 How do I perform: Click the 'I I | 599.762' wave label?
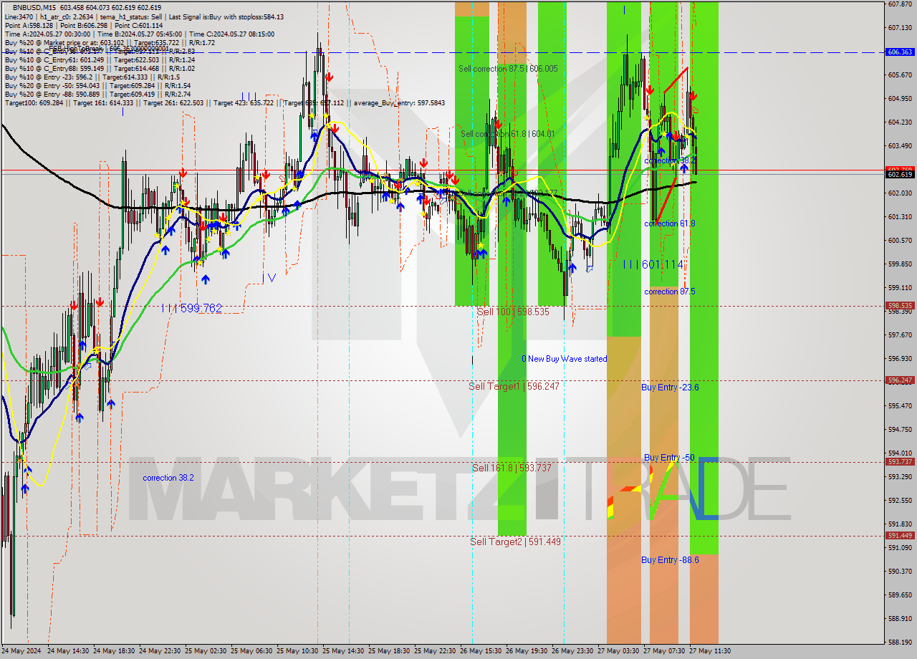pos(191,308)
